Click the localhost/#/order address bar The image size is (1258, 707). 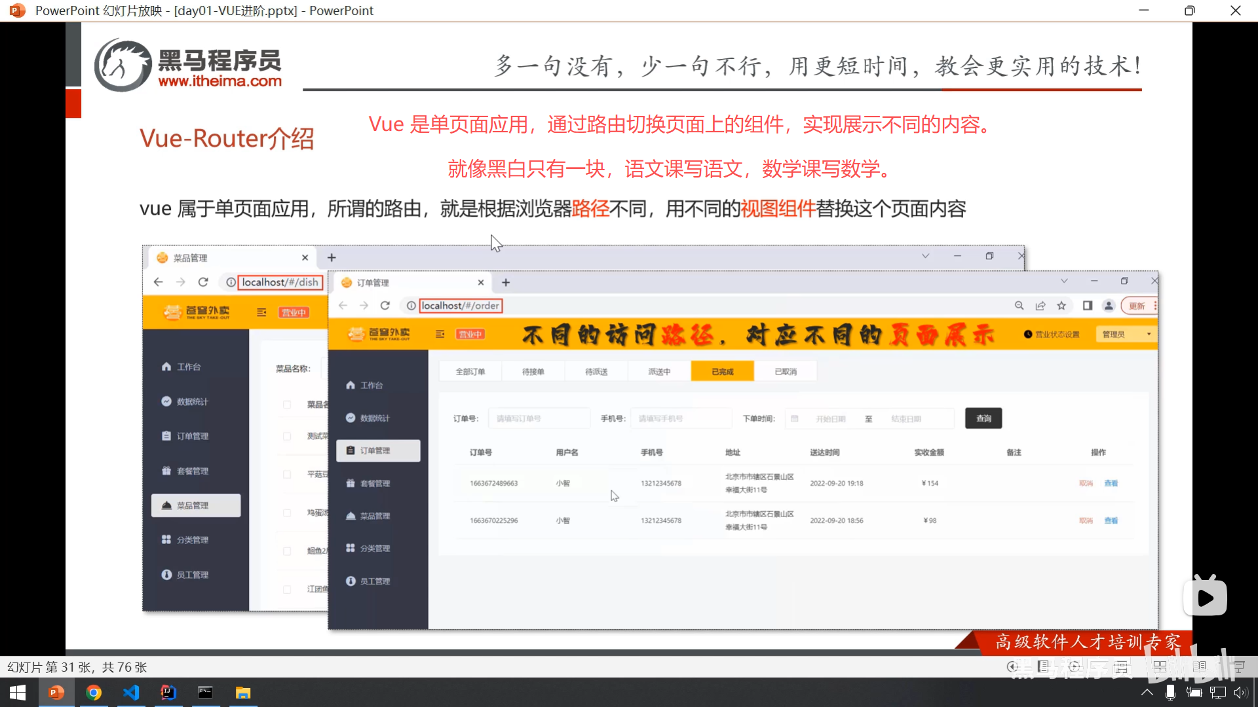(461, 306)
